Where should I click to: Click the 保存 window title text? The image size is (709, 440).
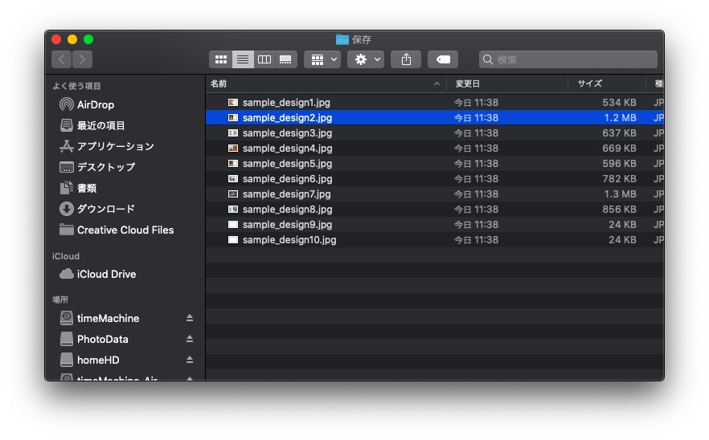pyautogui.click(x=361, y=40)
